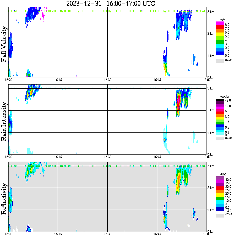Select the green 3.0 m/s legend swatch
The width and height of the screenshot is (234, 239).
point(220,42)
